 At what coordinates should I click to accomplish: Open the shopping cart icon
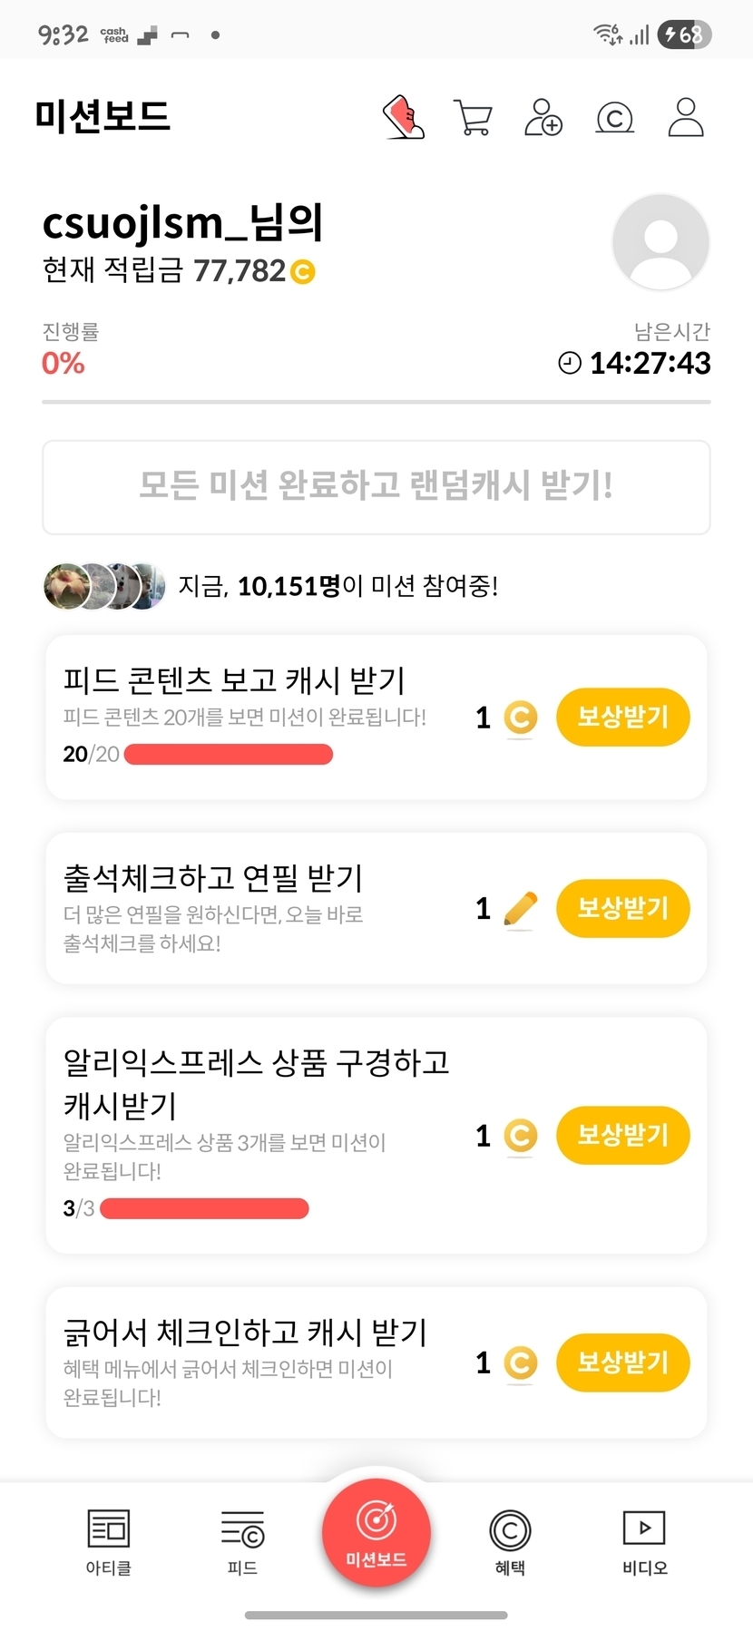point(473,118)
